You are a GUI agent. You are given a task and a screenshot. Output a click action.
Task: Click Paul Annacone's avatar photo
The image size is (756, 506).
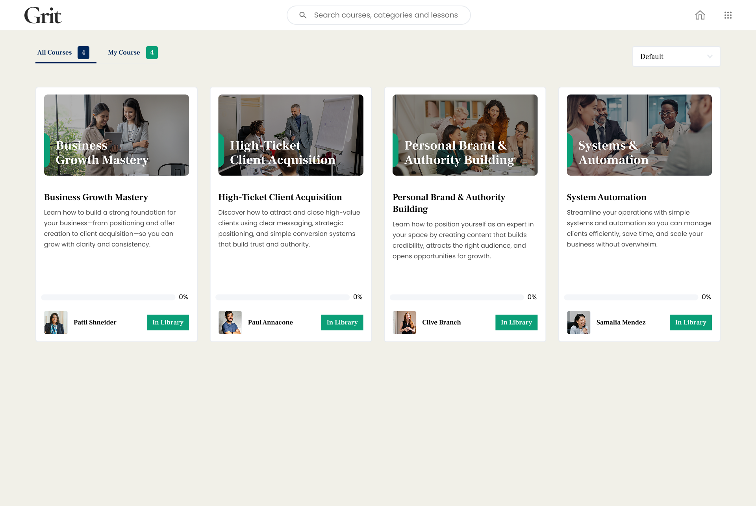pos(230,323)
